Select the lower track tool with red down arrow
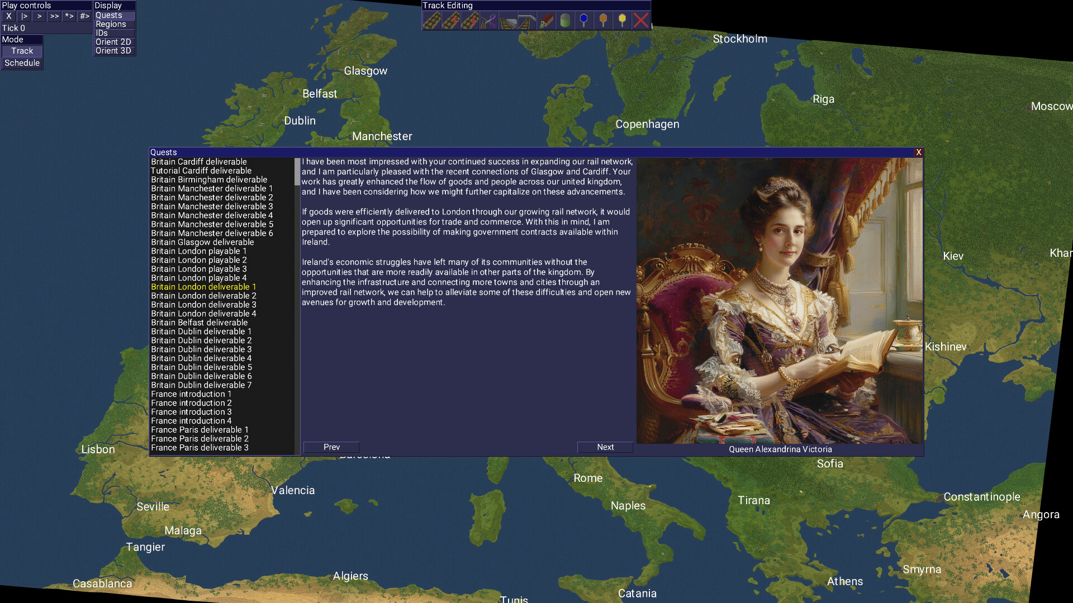 click(x=470, y=21)
